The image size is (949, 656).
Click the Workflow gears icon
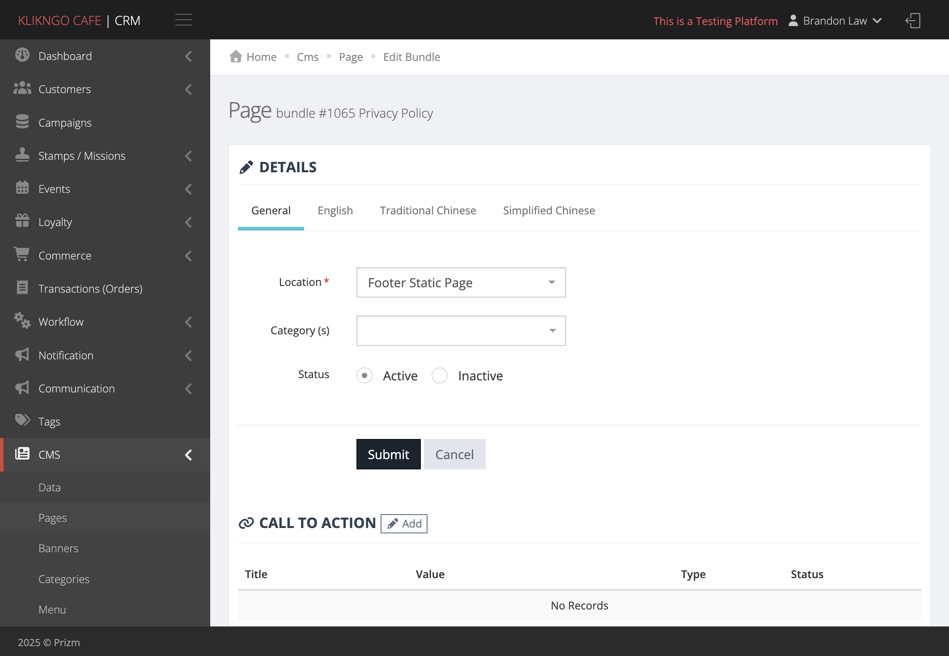22,321
